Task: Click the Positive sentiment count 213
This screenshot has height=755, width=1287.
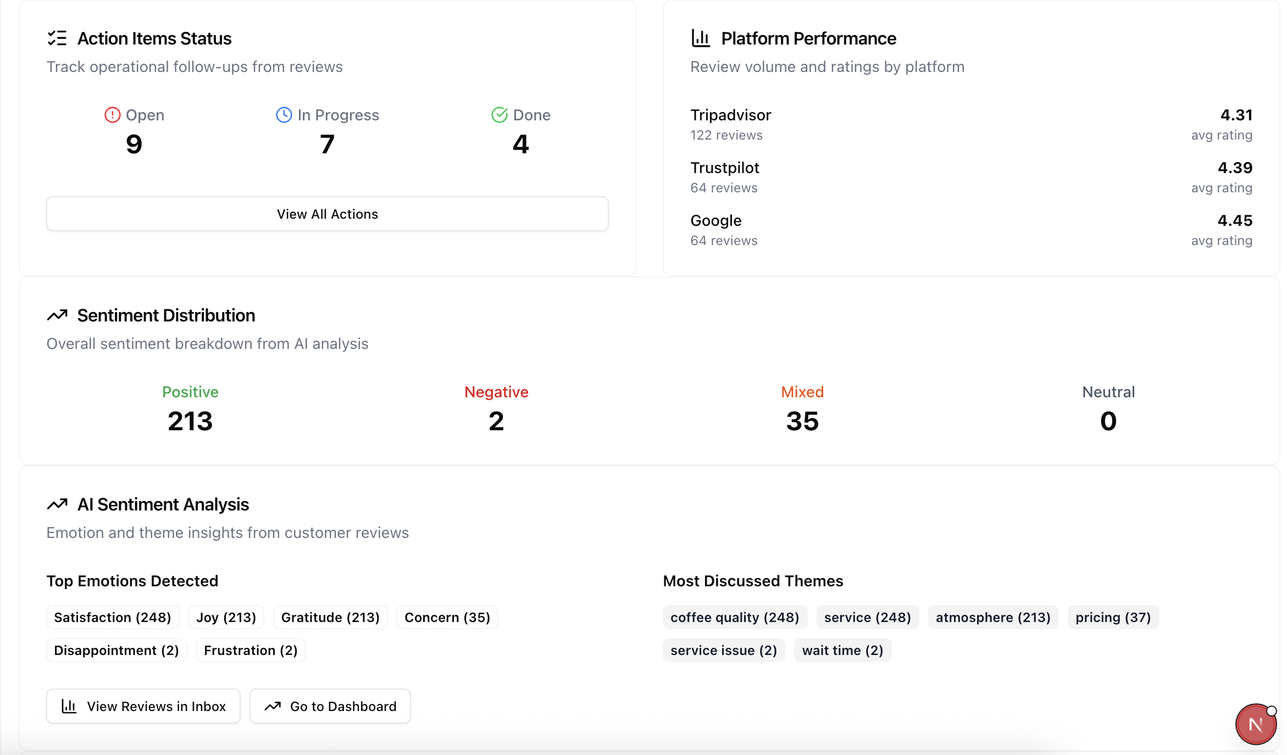Action: (x=190, y=421)
